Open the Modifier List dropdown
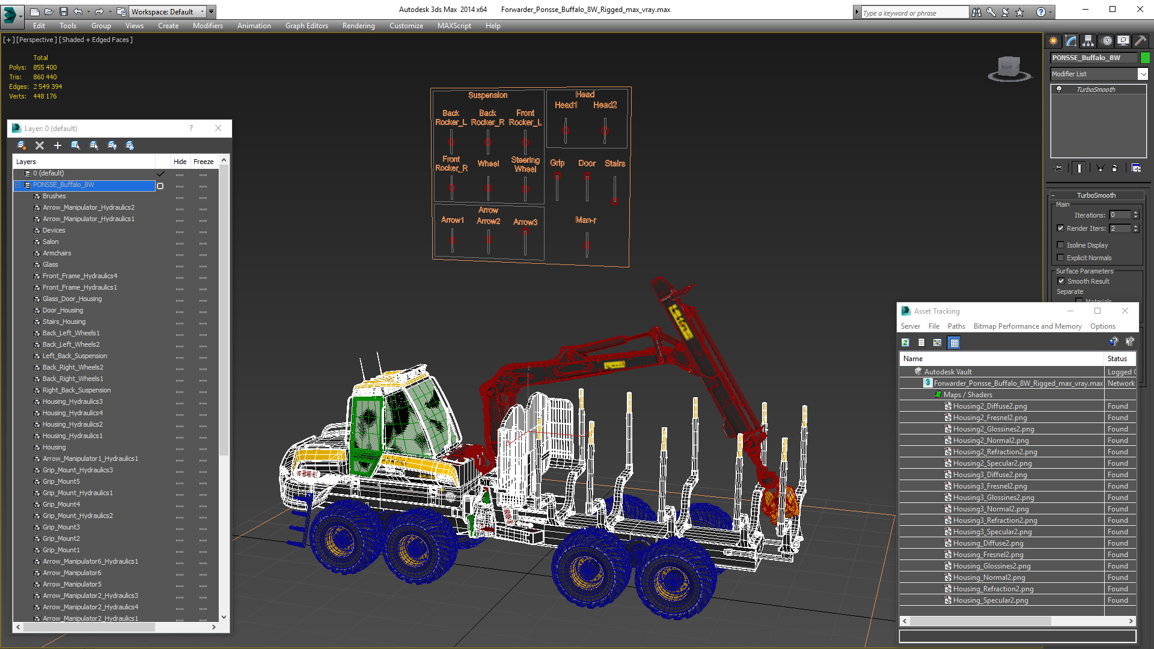 1143,74
